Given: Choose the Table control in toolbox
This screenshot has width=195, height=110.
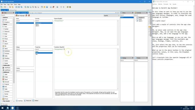Looking at the screenshot, I should point(7,89).
